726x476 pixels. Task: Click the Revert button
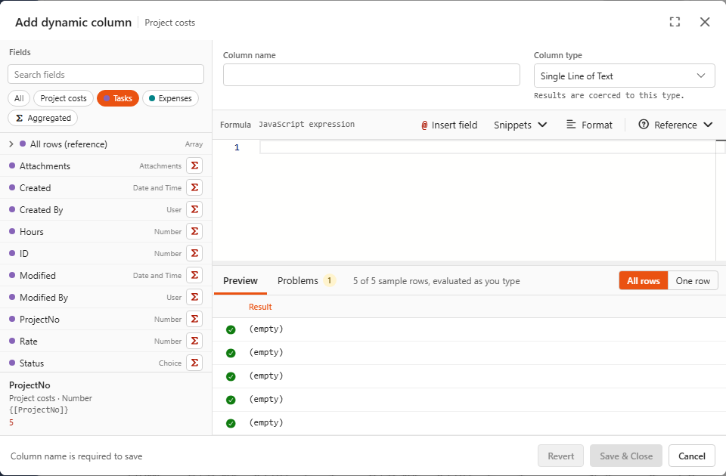(560, 456)
